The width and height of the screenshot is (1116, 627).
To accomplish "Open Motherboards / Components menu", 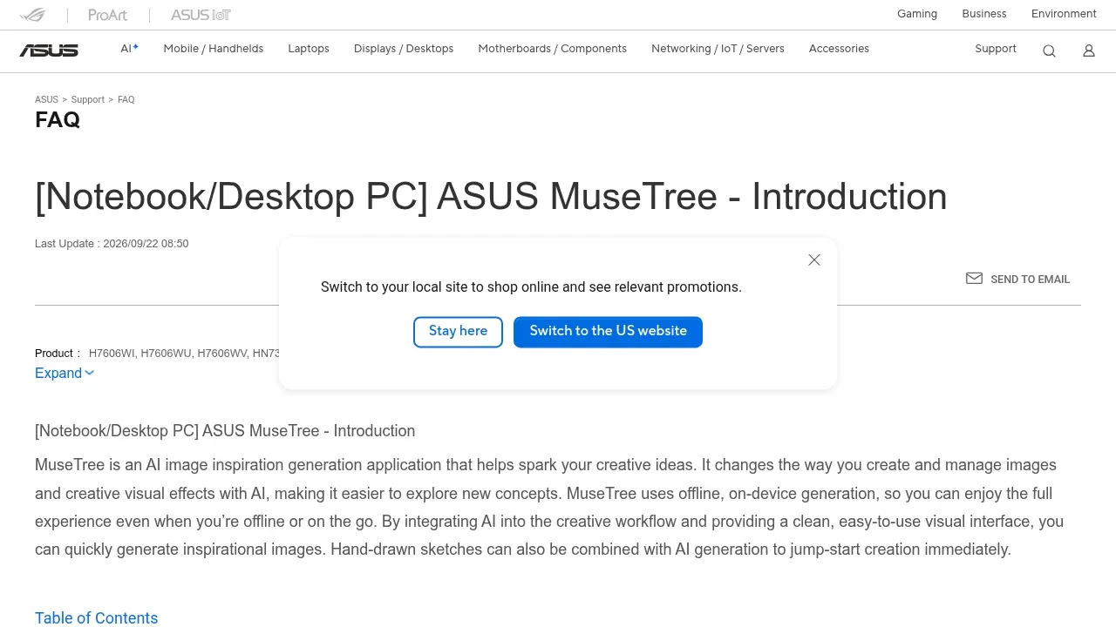I will tap(552, 49).
